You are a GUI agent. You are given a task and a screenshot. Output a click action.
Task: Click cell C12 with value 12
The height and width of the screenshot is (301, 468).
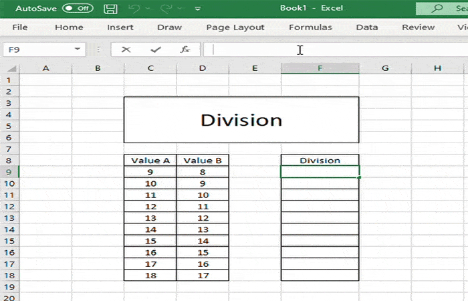click(150, 206)
